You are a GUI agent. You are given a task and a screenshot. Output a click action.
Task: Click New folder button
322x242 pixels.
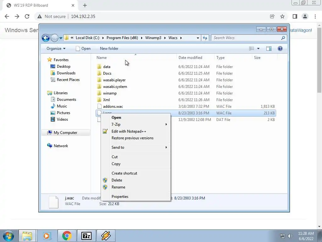click(x=109, y=49)
